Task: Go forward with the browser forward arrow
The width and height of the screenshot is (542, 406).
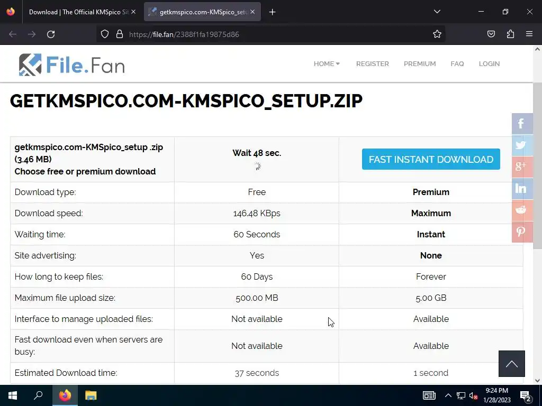Action: 32,34
